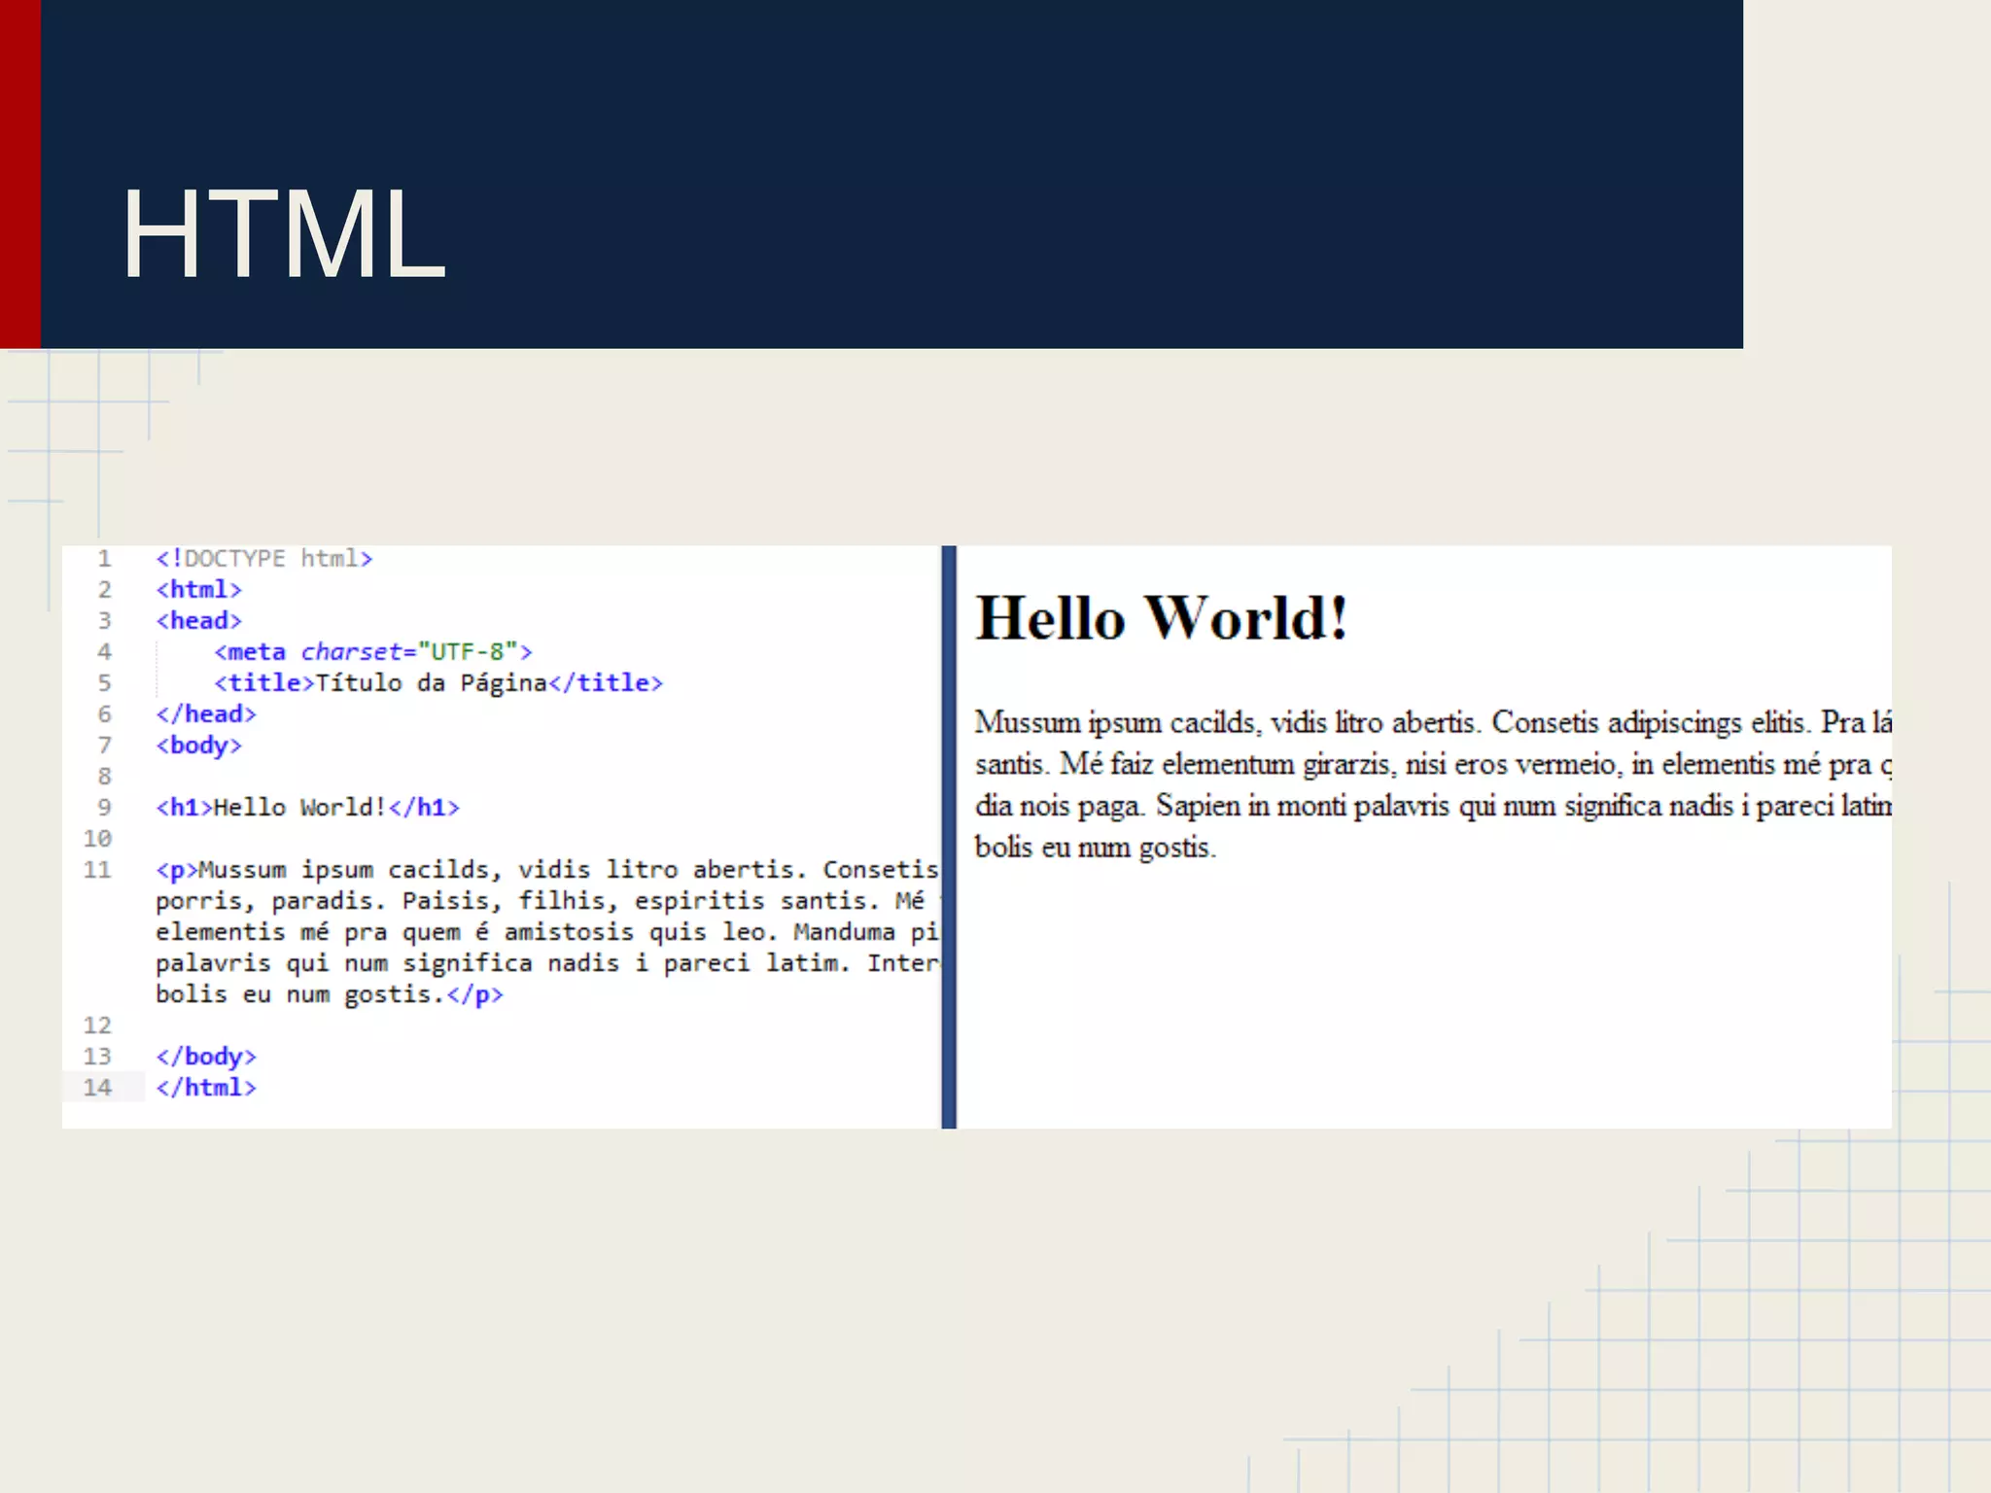Click the closing </head> tag on line 6
This screenshot has width=1991, height=1493.
pos(206,714)
